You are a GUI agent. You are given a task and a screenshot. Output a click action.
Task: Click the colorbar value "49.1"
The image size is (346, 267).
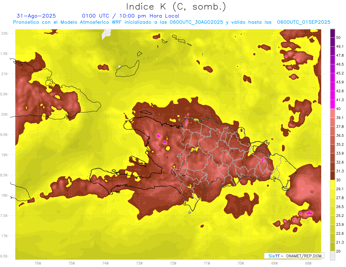coord(340,46)
